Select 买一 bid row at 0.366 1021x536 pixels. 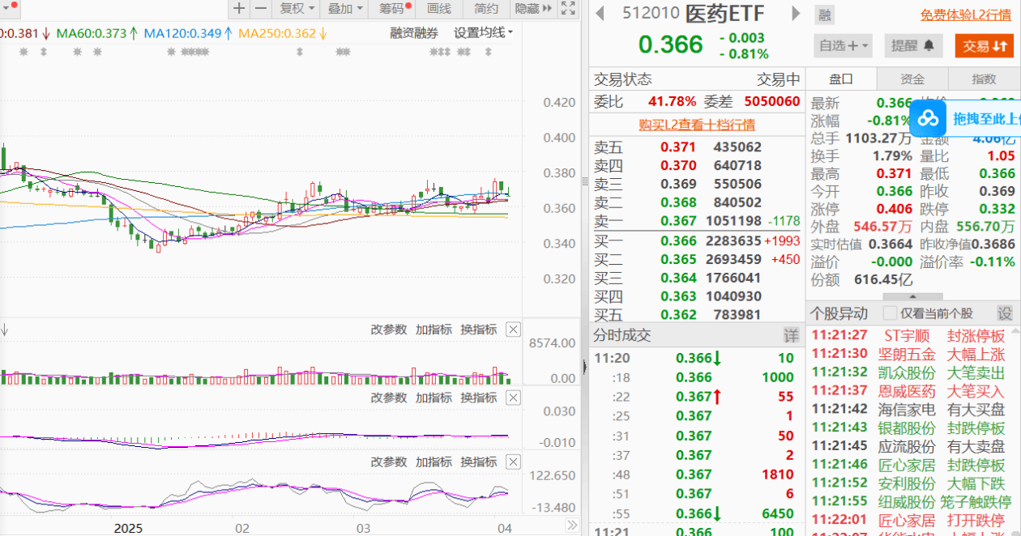click(697, 240)
